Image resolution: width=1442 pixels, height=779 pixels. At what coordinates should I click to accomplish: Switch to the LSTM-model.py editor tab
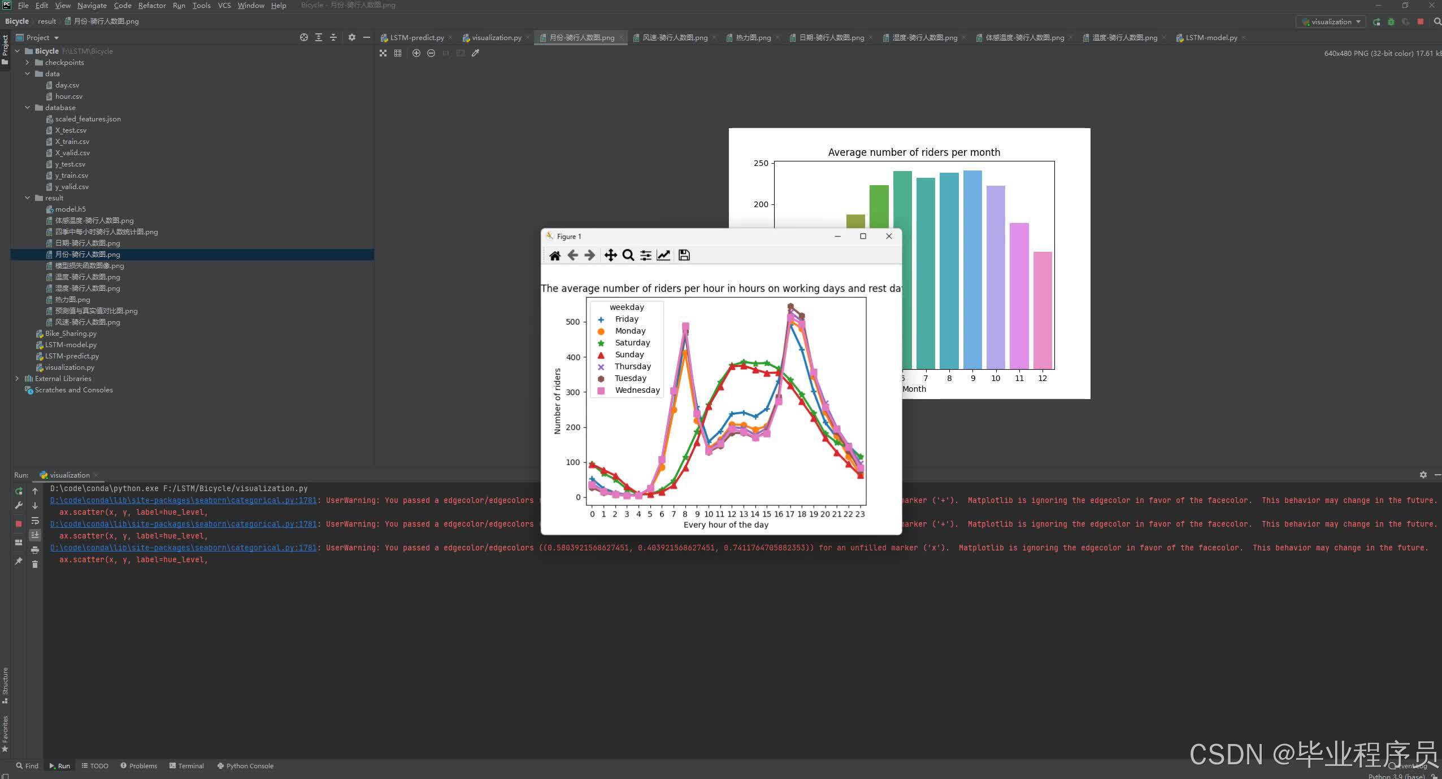point(1211,38)
